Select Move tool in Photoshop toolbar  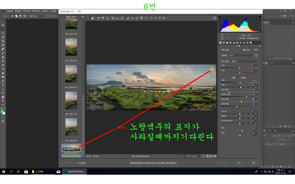coord(3,25)
